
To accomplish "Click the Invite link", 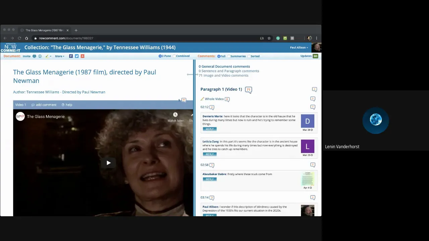I will [26, 56].
